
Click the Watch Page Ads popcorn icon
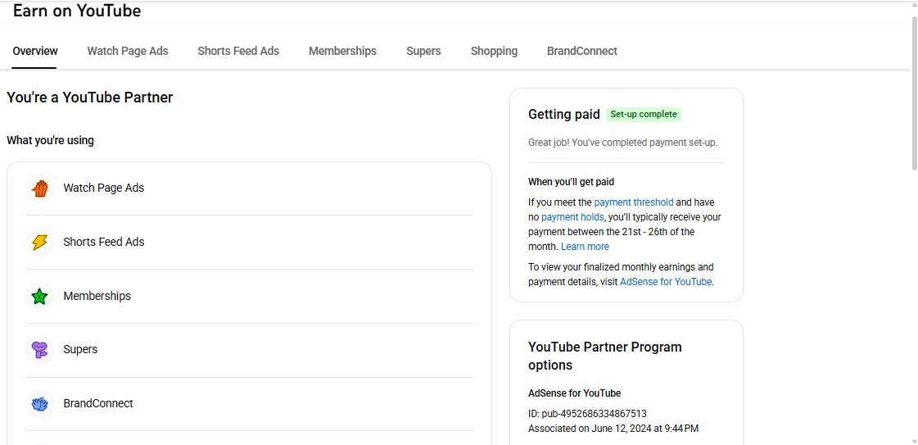click(39, 188)
